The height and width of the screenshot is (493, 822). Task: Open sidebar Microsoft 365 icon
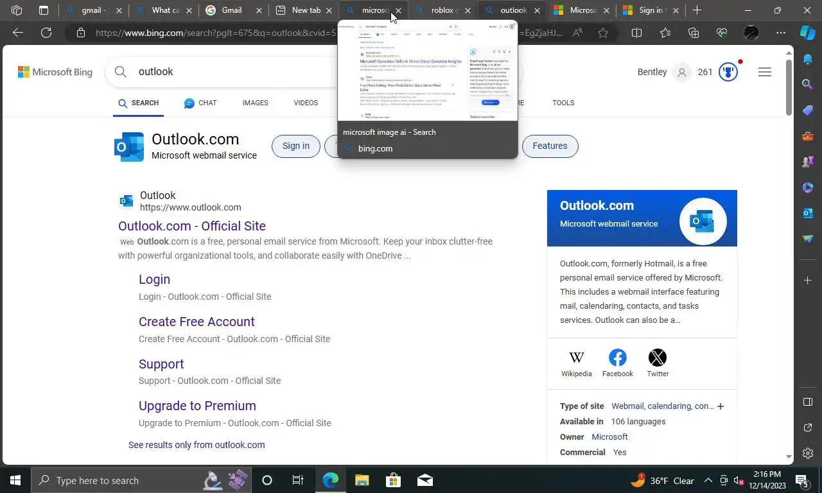tap(808, 187)
